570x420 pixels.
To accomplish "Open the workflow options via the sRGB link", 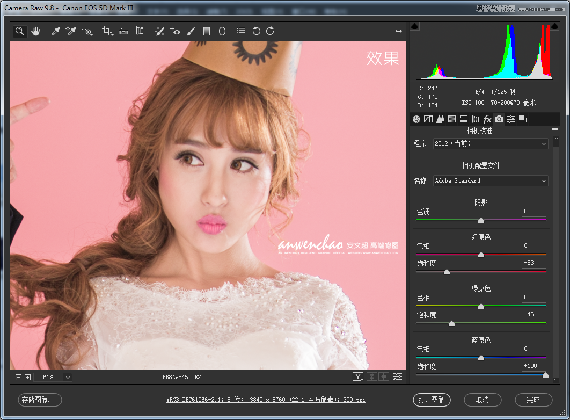I will 266,400.
